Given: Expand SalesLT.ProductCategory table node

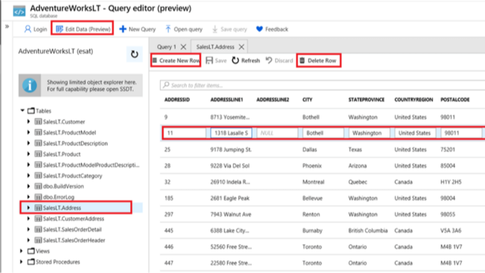Looking at the screenshot, I should [x=28, y=175].
